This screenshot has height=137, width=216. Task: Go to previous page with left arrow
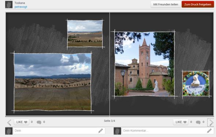tap(9, 122)
